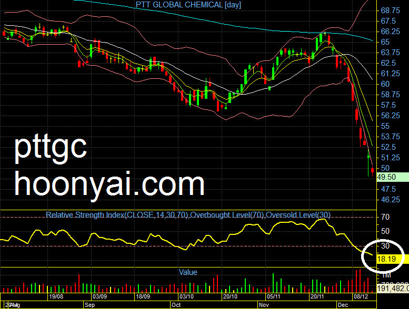Click the 20/11 date marker

tap(317, 296)
